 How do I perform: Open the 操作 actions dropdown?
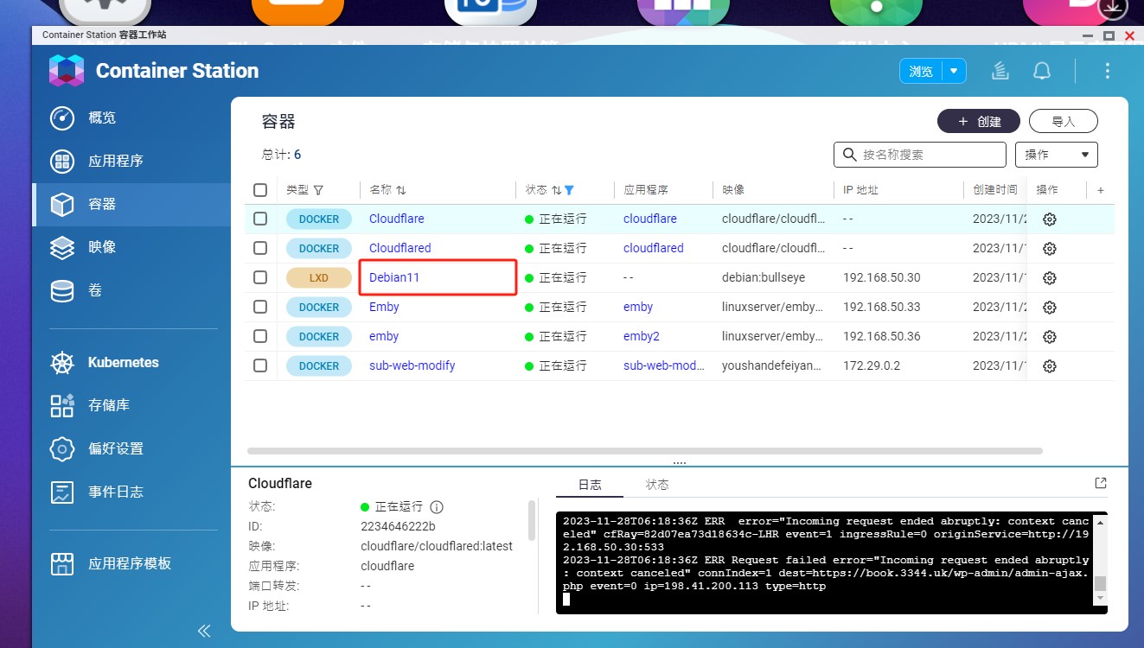pyautogui.click(x=1056, y=154)
